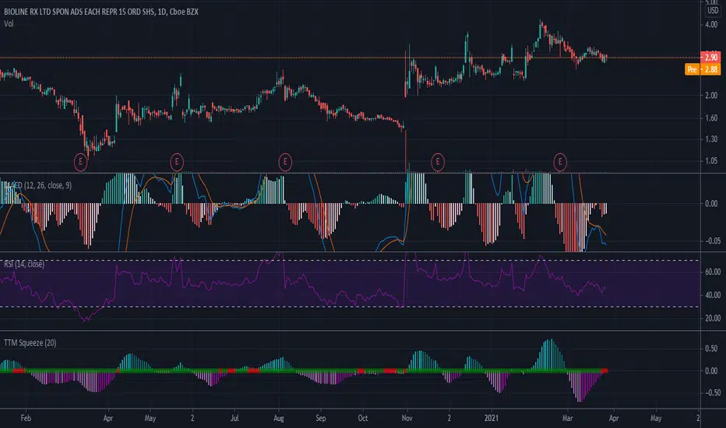Click the Oct label on time axis
726x428 pixels.
(x=363, y=418)
